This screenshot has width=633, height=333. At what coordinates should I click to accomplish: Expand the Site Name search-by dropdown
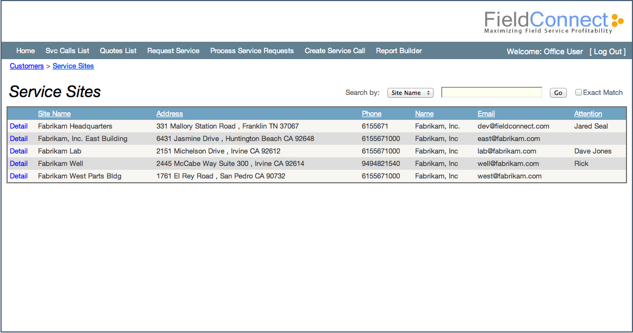click(410, 93)
